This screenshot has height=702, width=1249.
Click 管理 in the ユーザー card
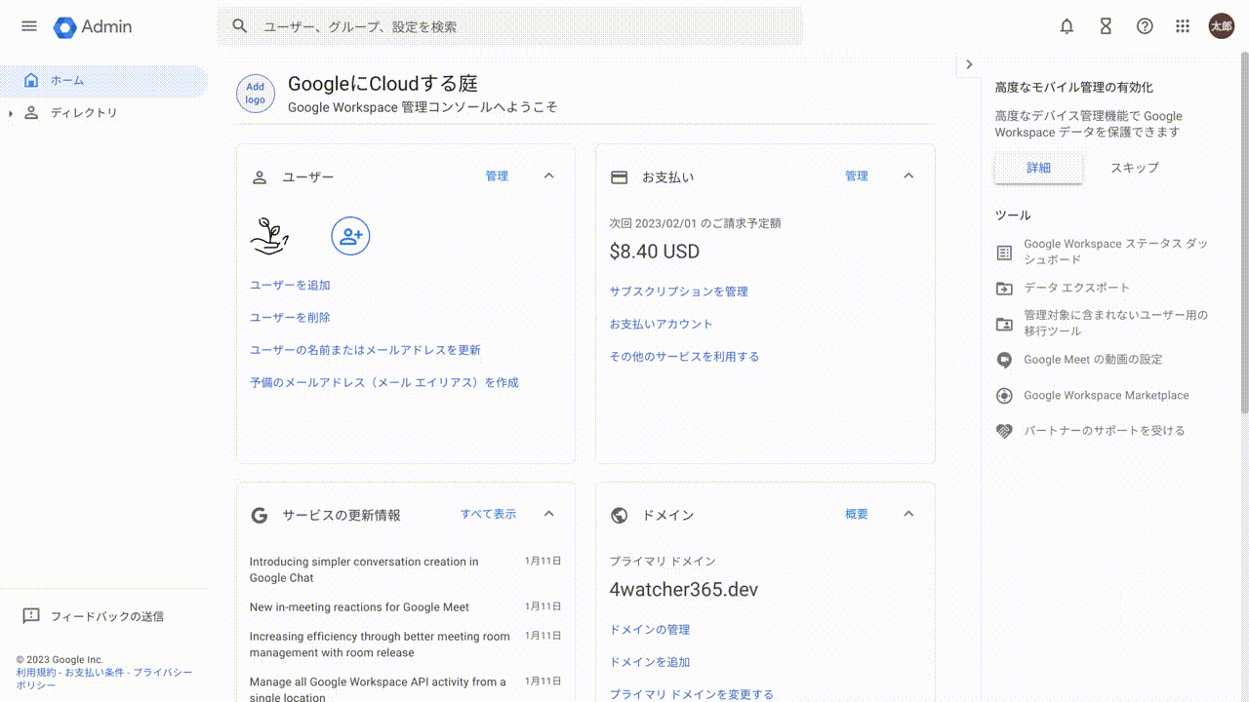coord(497,176)
